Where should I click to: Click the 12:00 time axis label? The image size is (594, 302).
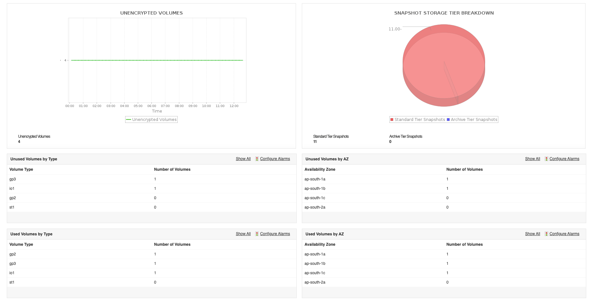coord(234,106)
